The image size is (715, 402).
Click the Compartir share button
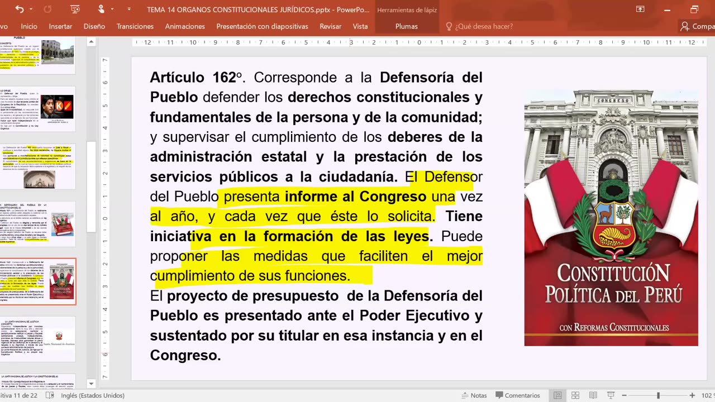click(x=697, y=26)
